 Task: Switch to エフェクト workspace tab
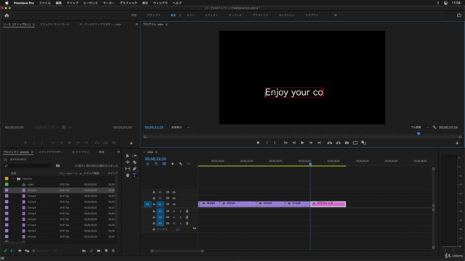211,15
